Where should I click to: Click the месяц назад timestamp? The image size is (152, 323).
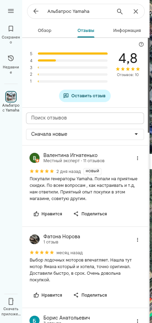[70, 253]
